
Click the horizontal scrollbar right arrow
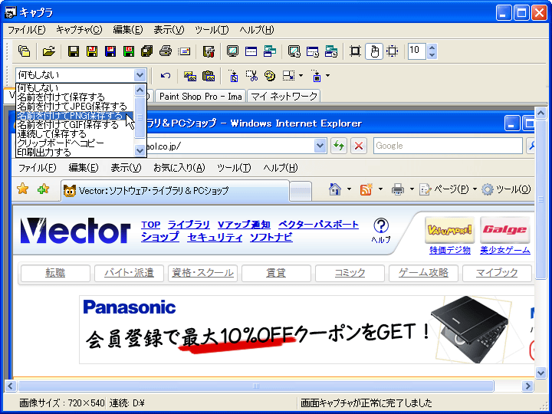tap(527, 386)
